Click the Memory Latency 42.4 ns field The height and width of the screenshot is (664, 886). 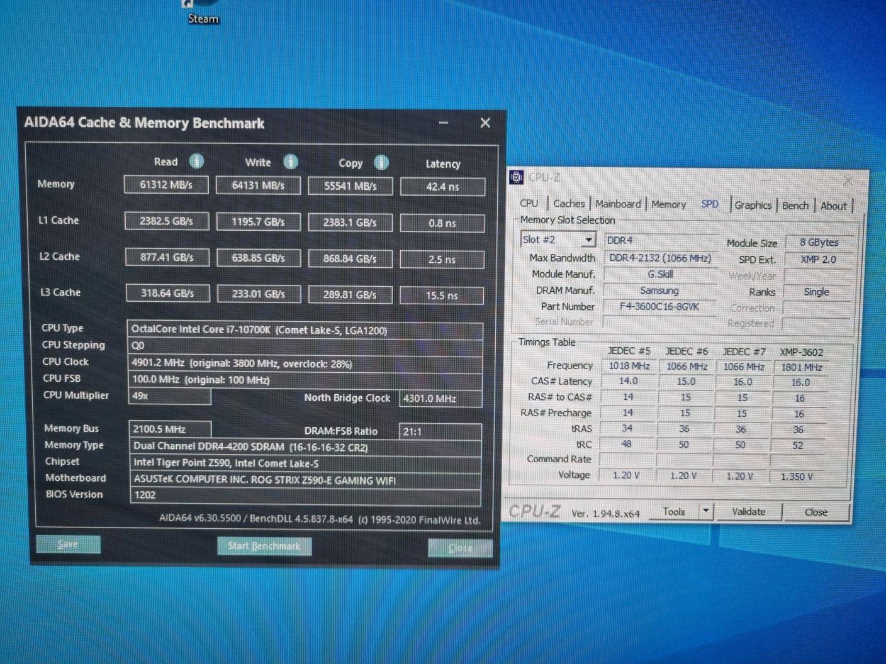pos(442,187)
